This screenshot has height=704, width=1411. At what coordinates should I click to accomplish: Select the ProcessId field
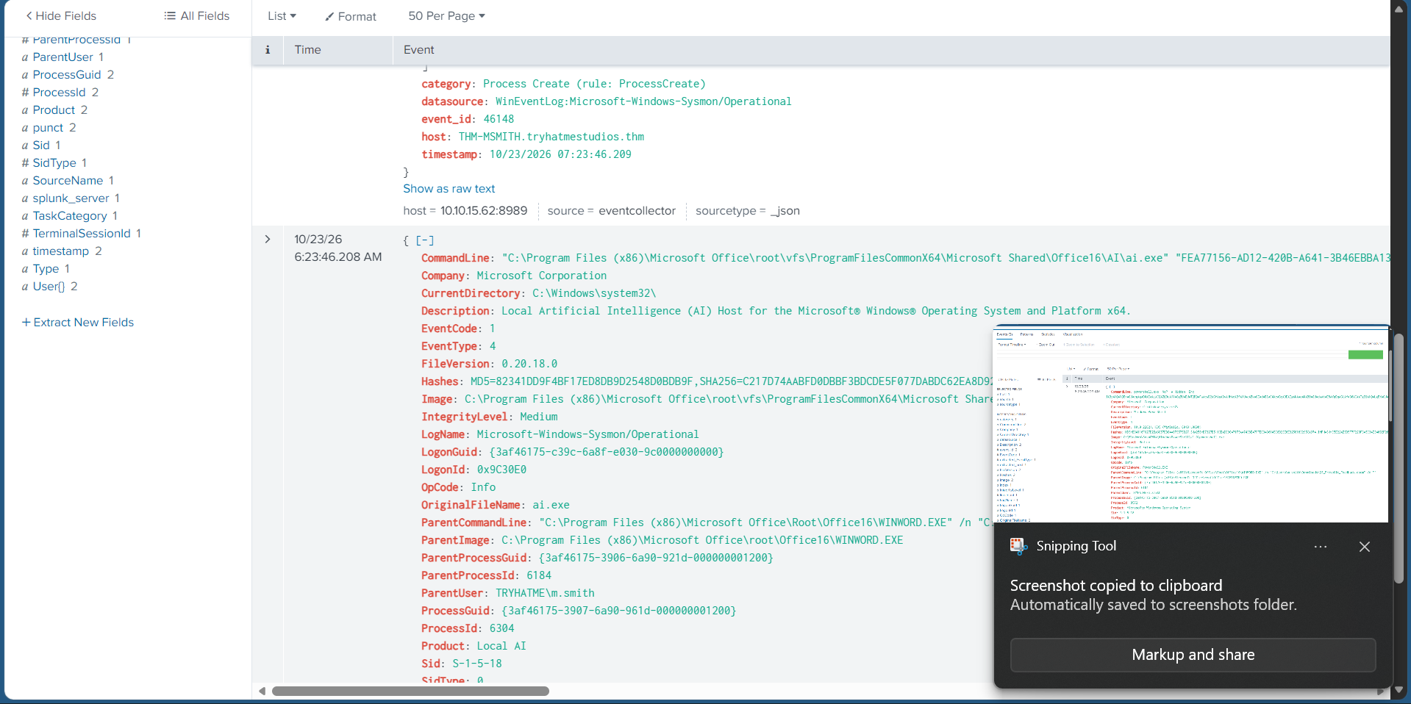[x=59, y=93]
